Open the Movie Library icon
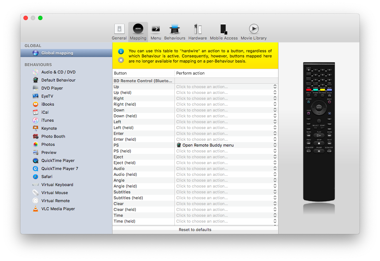Screen dimensions: 380x261 click(x=254, y=29)
